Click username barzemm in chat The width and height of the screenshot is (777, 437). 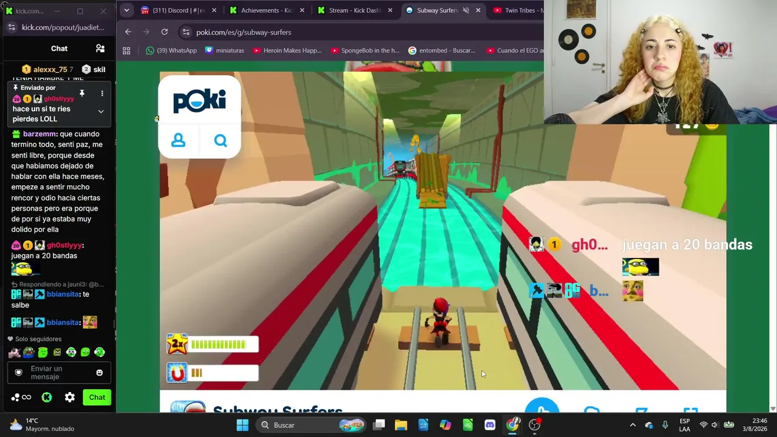(39, 134)
